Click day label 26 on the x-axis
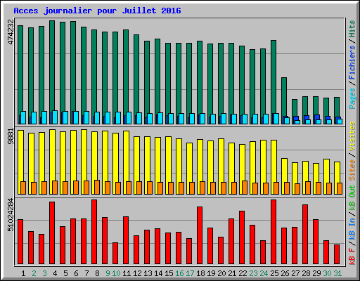360x281 pixels. tap(285, 273)
